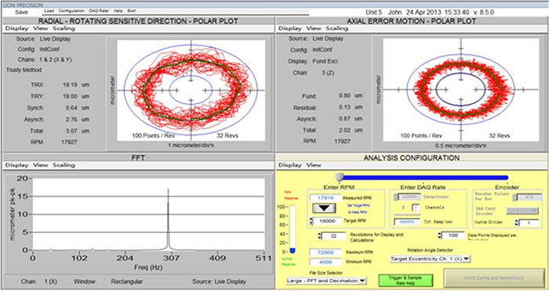Click the Revolutions for Display value field

click(x=333, y=235)
